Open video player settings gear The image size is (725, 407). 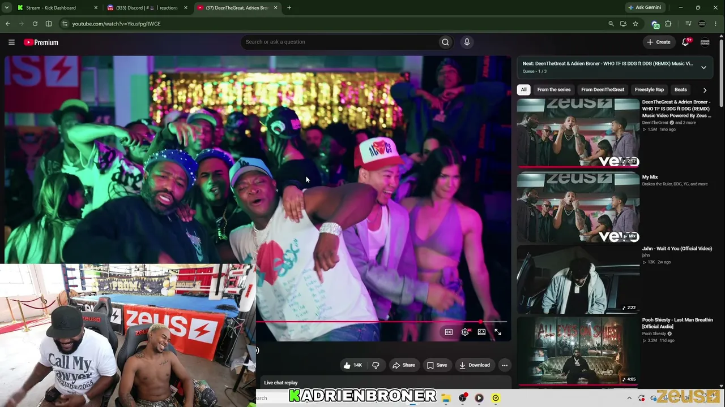[x=465, y=332]
